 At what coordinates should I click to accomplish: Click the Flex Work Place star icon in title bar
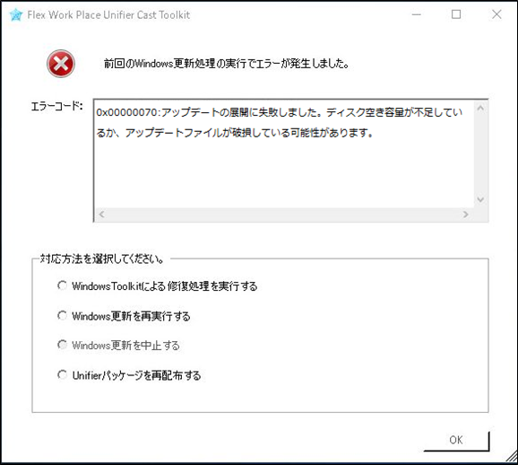point(16,15)
